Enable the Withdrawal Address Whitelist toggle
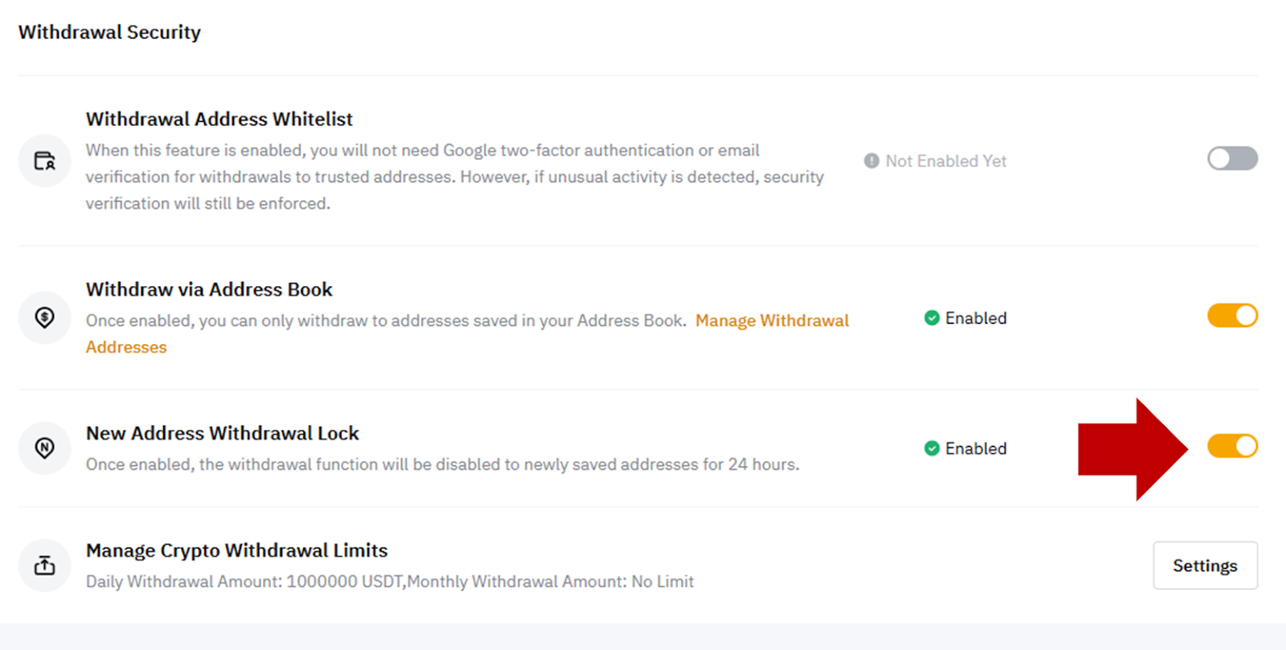Image resolution: width=1286 pixels, height=650 pixels. [1232, 158]
